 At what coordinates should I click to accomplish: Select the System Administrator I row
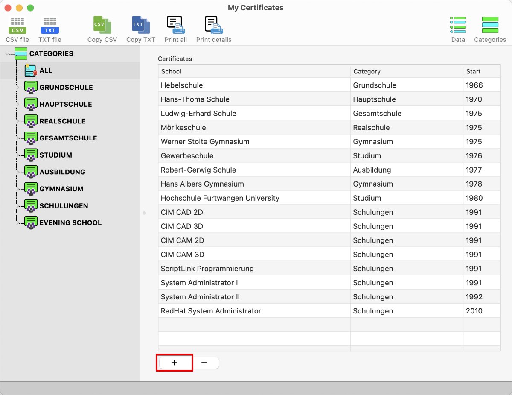coord(329,282)
